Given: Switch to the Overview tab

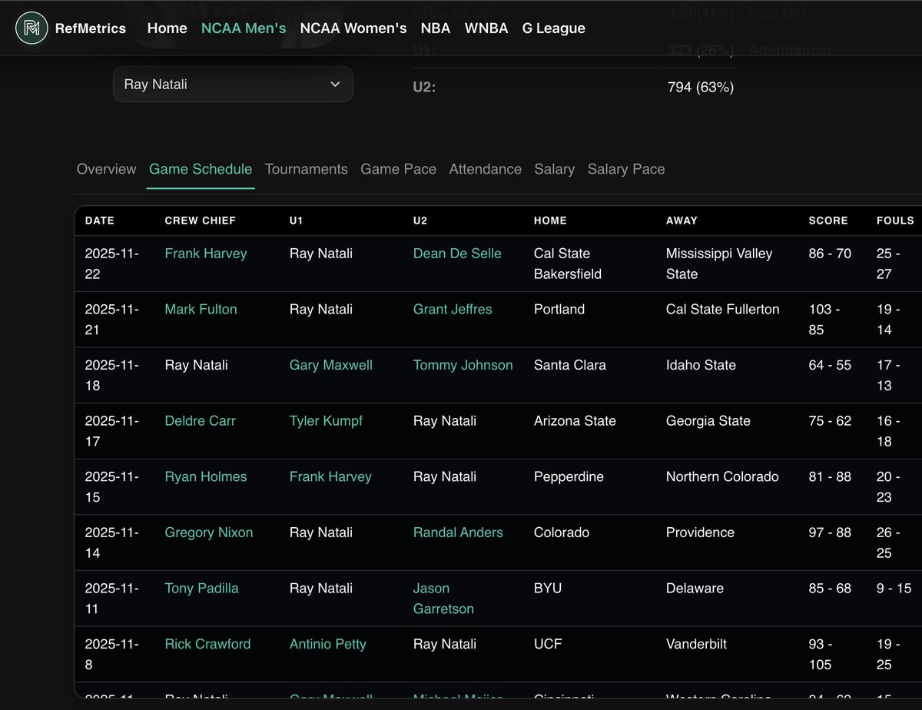Looking at the screenshot, I should coord(107,169).
